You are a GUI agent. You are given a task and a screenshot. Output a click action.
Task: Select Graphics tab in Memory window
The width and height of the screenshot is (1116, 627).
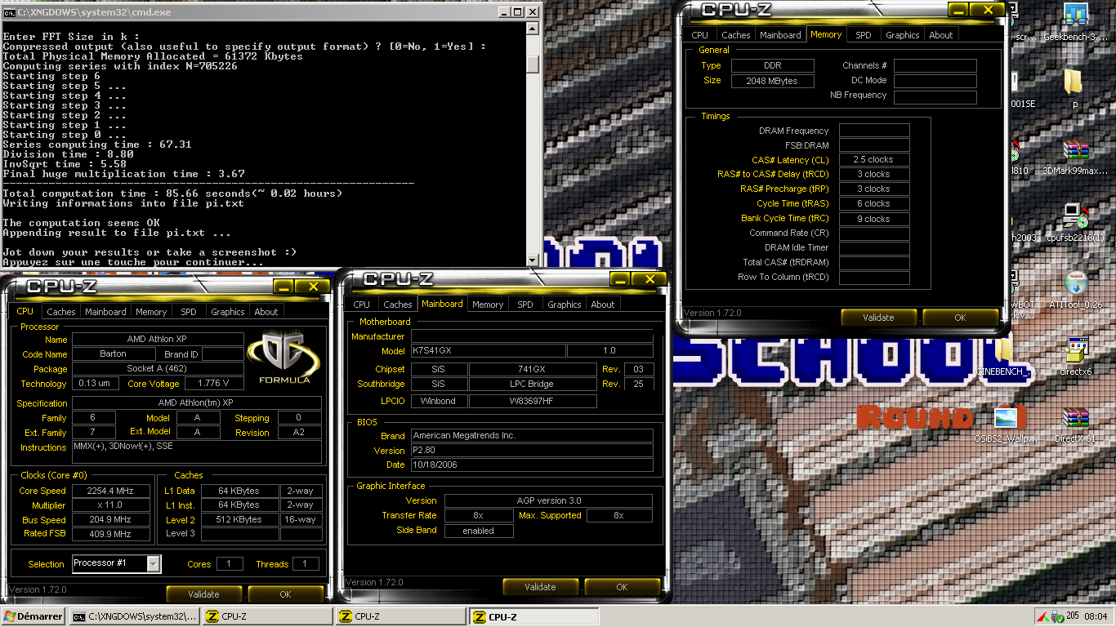pos(903,35)
